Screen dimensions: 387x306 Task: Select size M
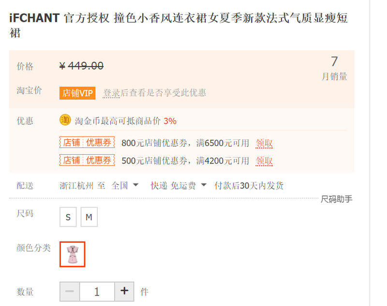[x=89, y=217]
